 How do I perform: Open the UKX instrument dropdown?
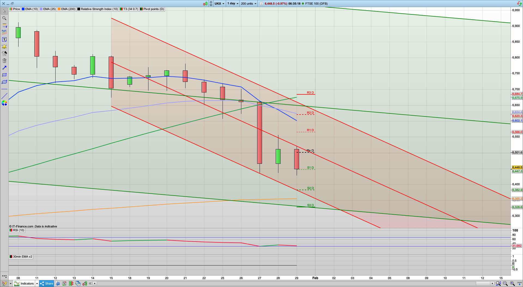tap(220, 4)
